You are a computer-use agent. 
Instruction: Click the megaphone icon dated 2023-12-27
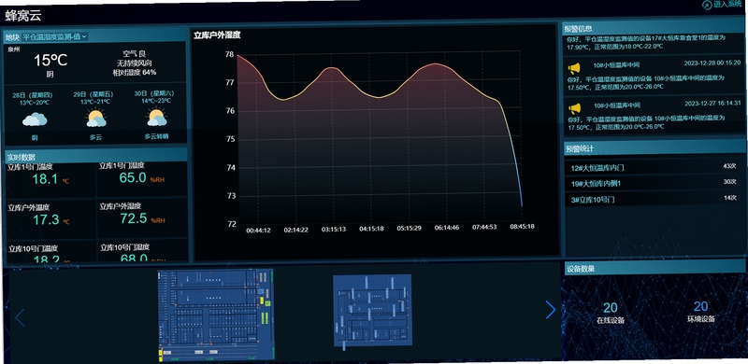click(574, 108)
